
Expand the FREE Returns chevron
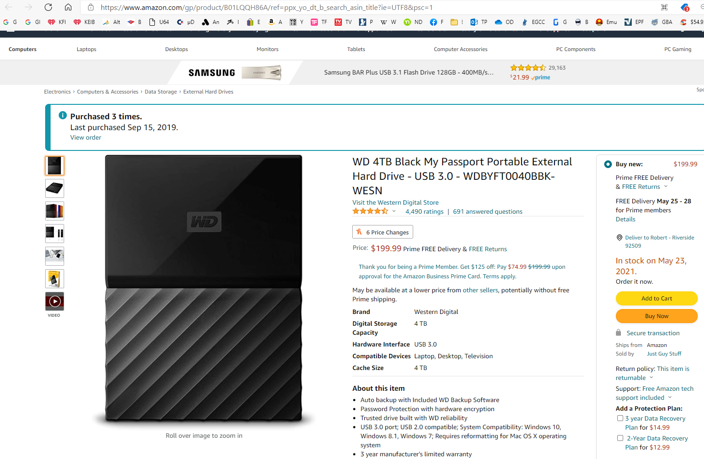666,187
